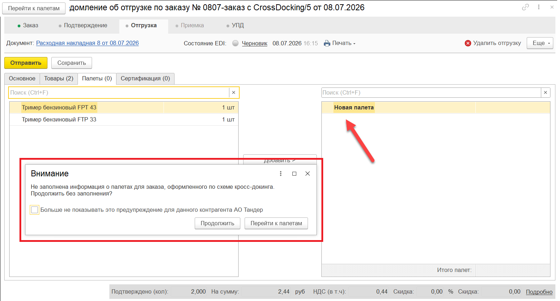Open the Сертификация (0) tab

click(x=145, y=79)
